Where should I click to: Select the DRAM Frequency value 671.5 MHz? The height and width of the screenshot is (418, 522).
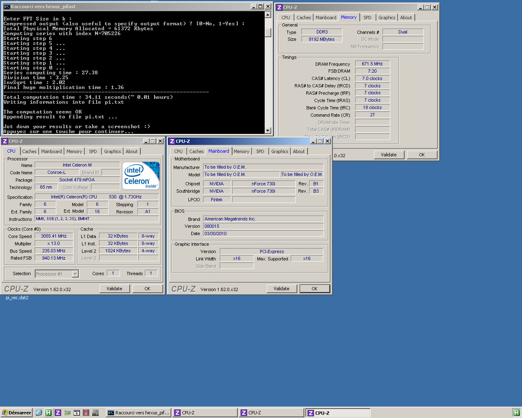click(372, 64)
